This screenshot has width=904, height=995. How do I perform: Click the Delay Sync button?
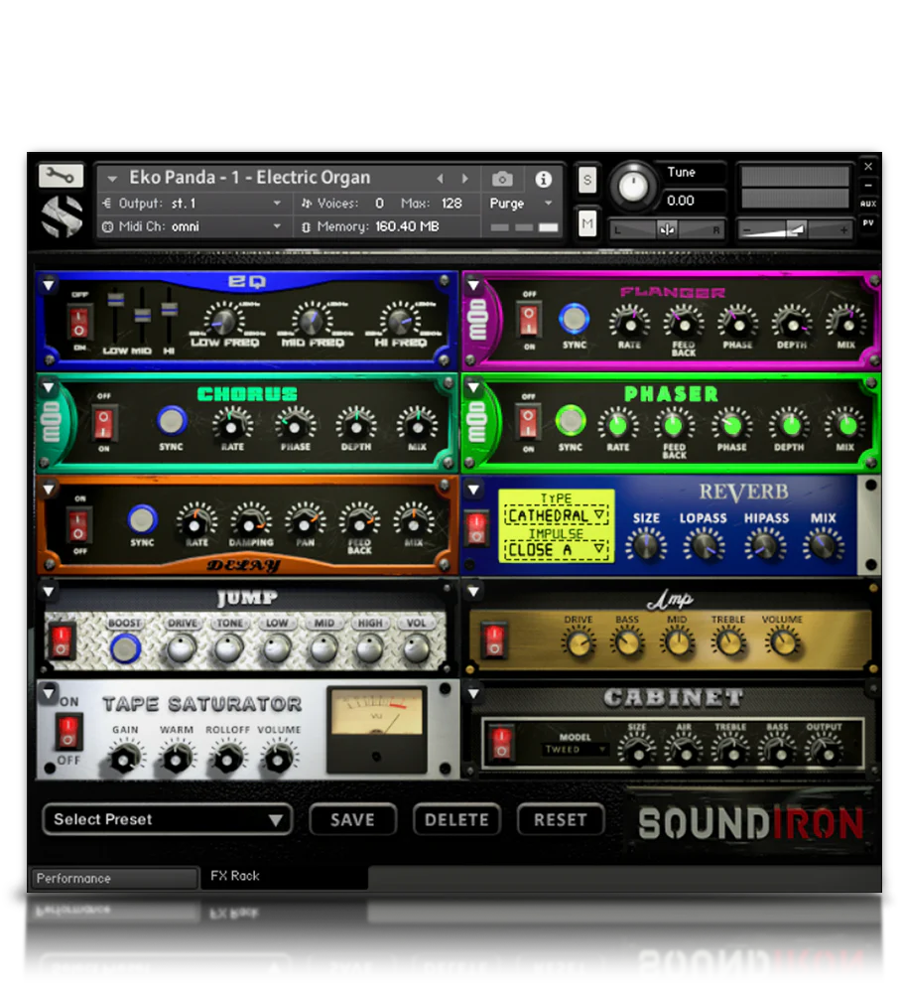coord(142,519)
